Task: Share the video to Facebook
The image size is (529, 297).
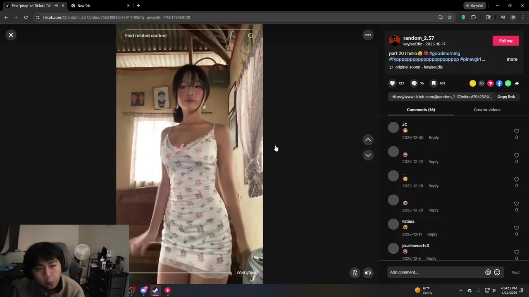Action: pyautogui.click(x=499, y=83)
